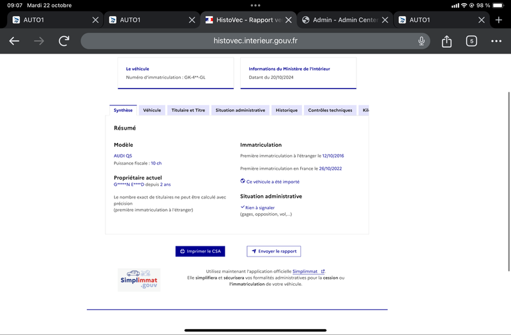Image resolution: width=511 pixels, height=335 pixels.
Task: Click the Imprimer le CSA button
Action: (200, 251)
